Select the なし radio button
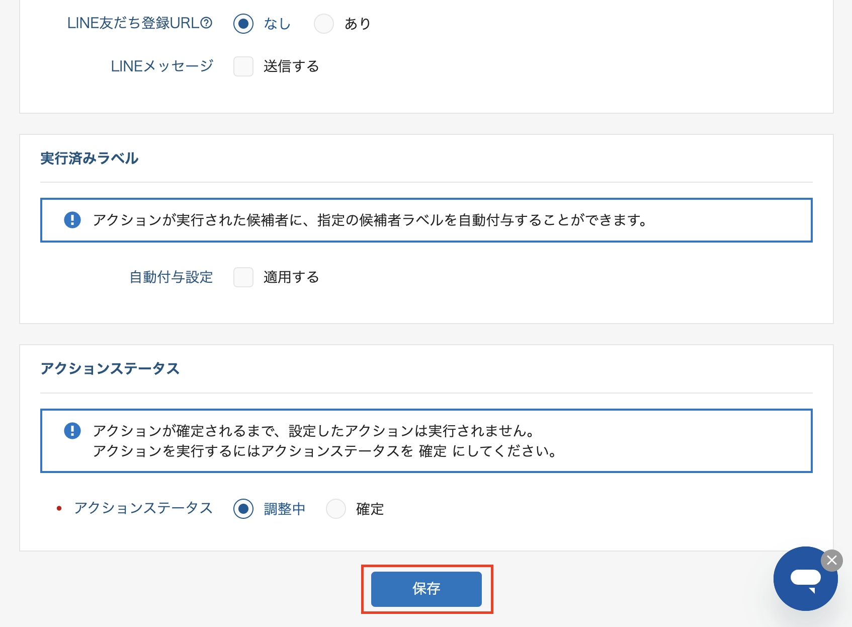 pyautogui.click(x=243, y=24)
